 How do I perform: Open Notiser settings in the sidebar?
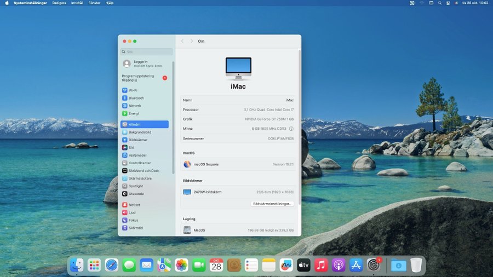click(134, 205)
